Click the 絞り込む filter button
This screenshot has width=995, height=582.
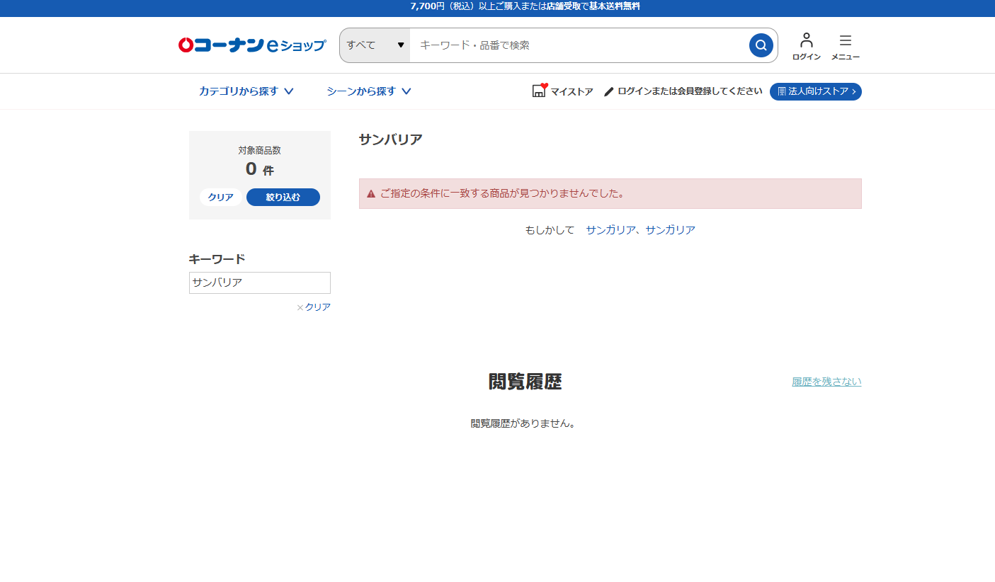point(283,197)
